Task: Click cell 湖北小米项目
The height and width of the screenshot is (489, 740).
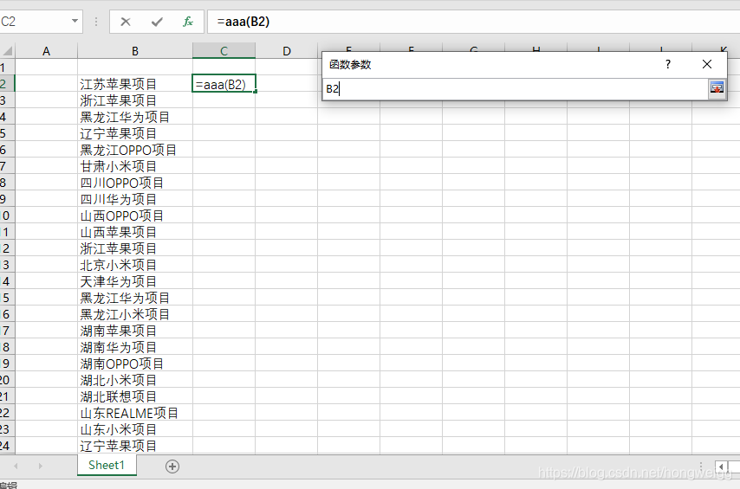Action: pos(135,380)
